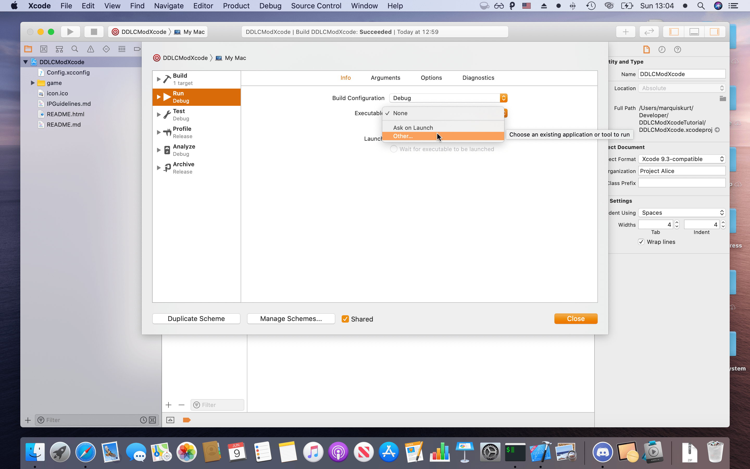Click the Library plus button in toolbar
Screen dimensions: 750x469
tap(626, 32)
